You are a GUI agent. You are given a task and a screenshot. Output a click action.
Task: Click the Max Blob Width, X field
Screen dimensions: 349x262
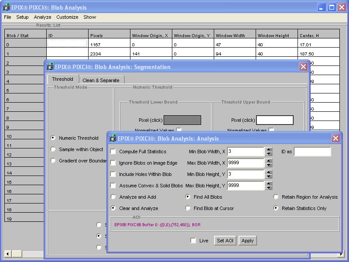246,163
